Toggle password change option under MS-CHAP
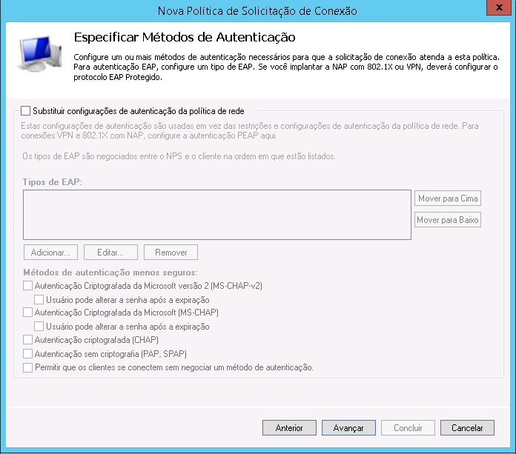This screenshot has height=454, width=516. point(39,326)
